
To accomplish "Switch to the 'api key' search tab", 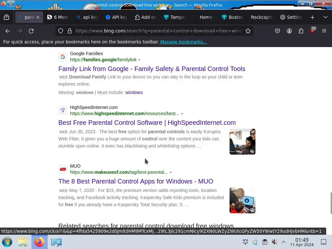I will [x=88, y=17].
